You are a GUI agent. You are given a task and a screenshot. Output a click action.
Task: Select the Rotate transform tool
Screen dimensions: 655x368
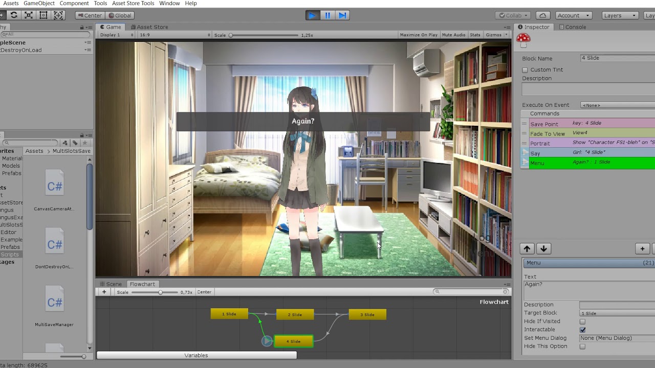tap(14, 15)
